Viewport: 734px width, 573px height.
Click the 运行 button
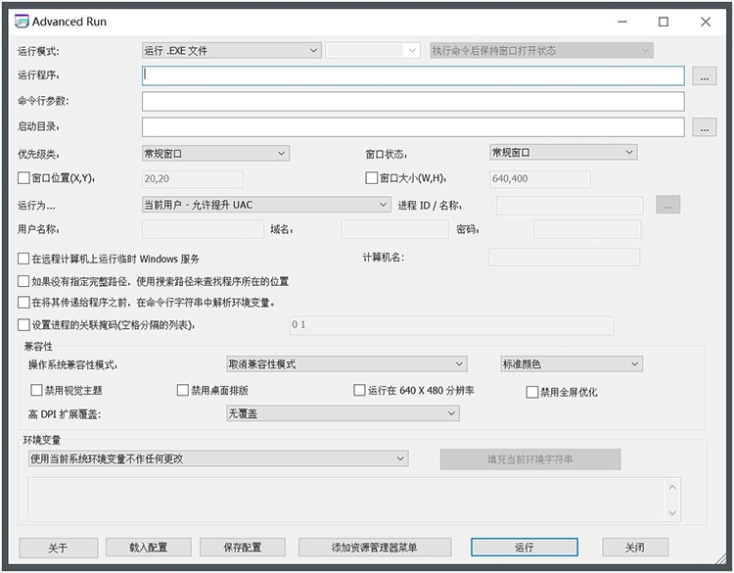(524, 548)
